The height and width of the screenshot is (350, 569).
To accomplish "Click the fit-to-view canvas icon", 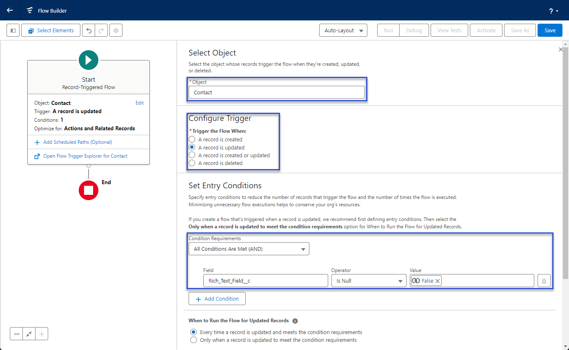I will click(29, 334).
